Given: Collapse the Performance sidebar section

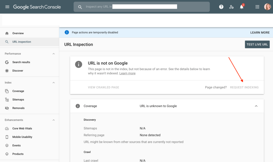Looking at the screenshot, I should click(54, 54).
